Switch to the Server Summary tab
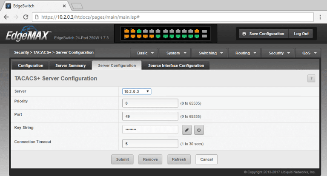Image resolution: width=327 pixels, height=176 pixels. click(71, 65)
